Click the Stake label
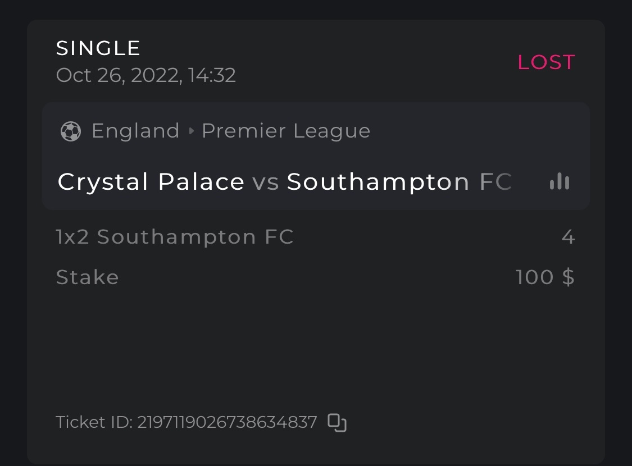Screen dimensions: 632x466 (x=87, y=277)
